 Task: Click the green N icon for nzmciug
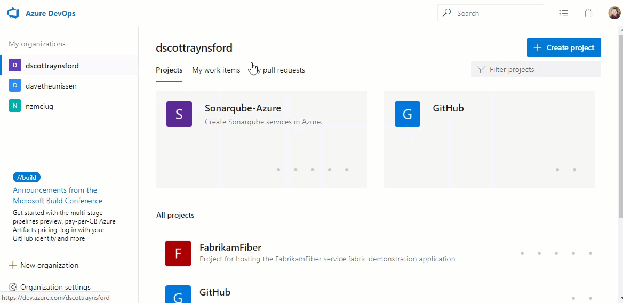click(15, 106)
